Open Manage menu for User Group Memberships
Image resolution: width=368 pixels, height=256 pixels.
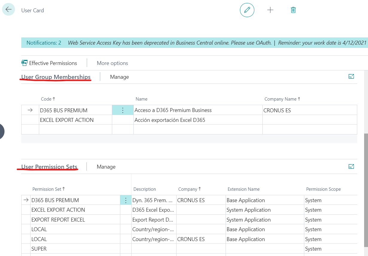point(119,77)
